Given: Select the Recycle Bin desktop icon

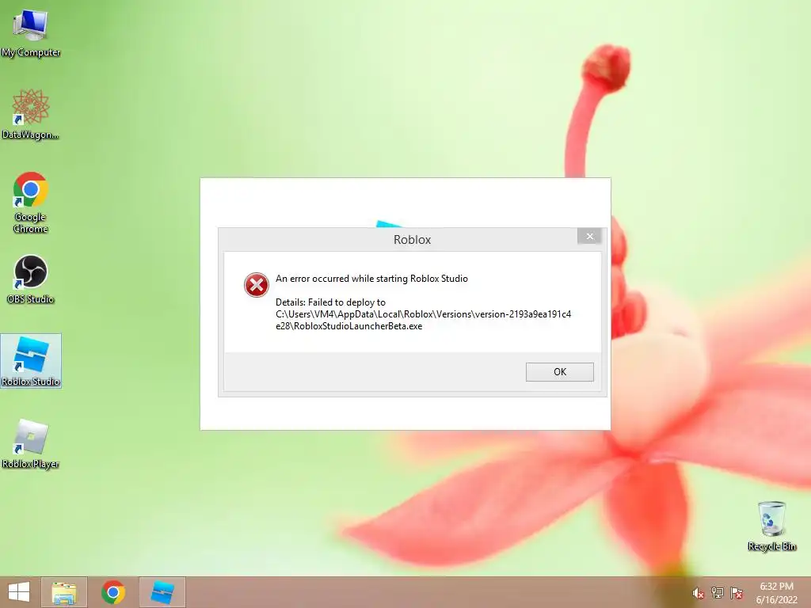Looking at the screenshot, I should pos(771,526).
